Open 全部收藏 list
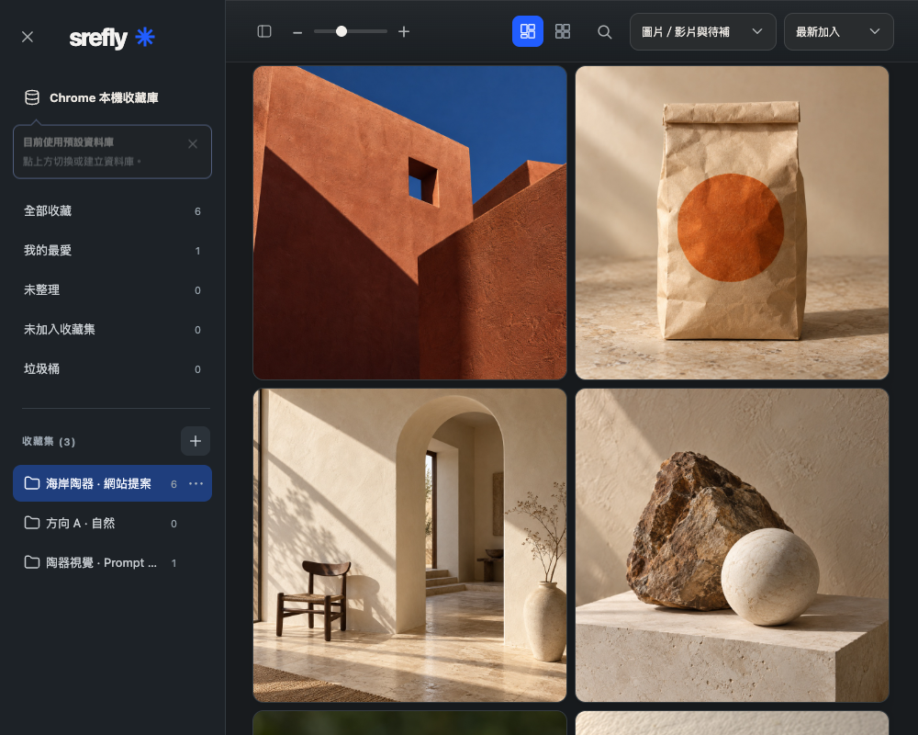This screenshot has width=918, height=735. click(112, 211)
